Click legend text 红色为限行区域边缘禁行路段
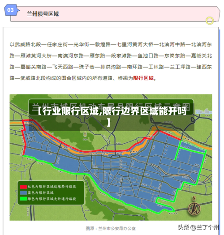The image size is (224, 235). (52, 187)
